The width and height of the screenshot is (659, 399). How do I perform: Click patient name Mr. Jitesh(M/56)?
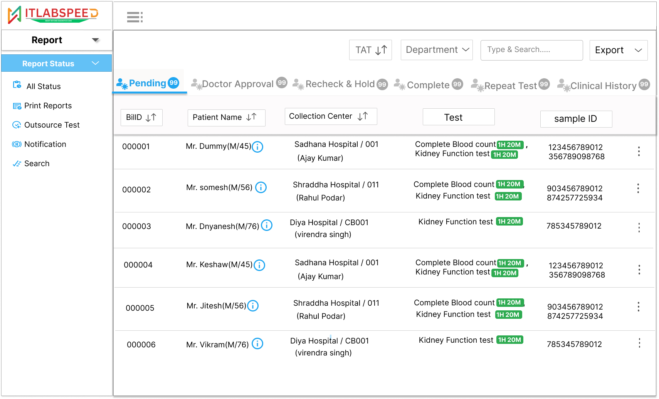pos(216,306)
